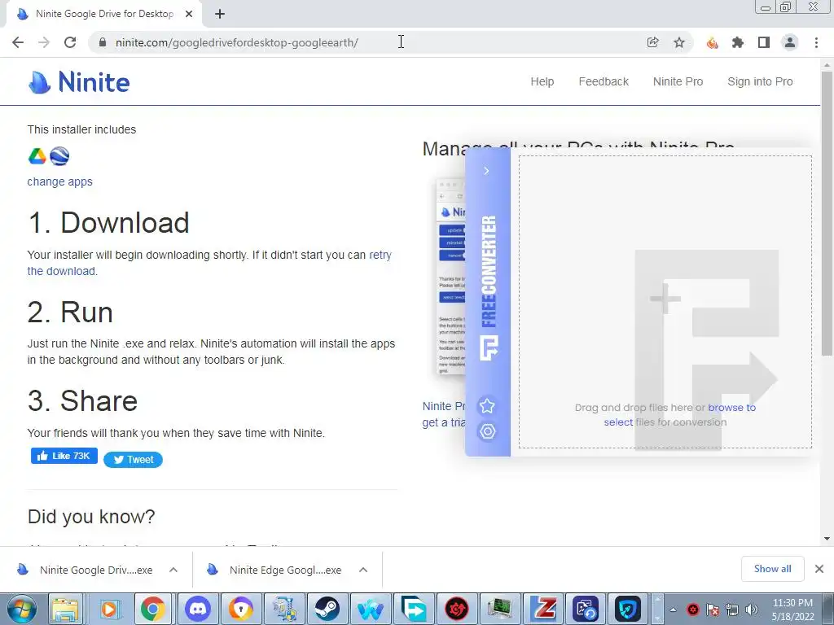
Task: Click the Free Converter drop zone plus sign
Action: 665,298
